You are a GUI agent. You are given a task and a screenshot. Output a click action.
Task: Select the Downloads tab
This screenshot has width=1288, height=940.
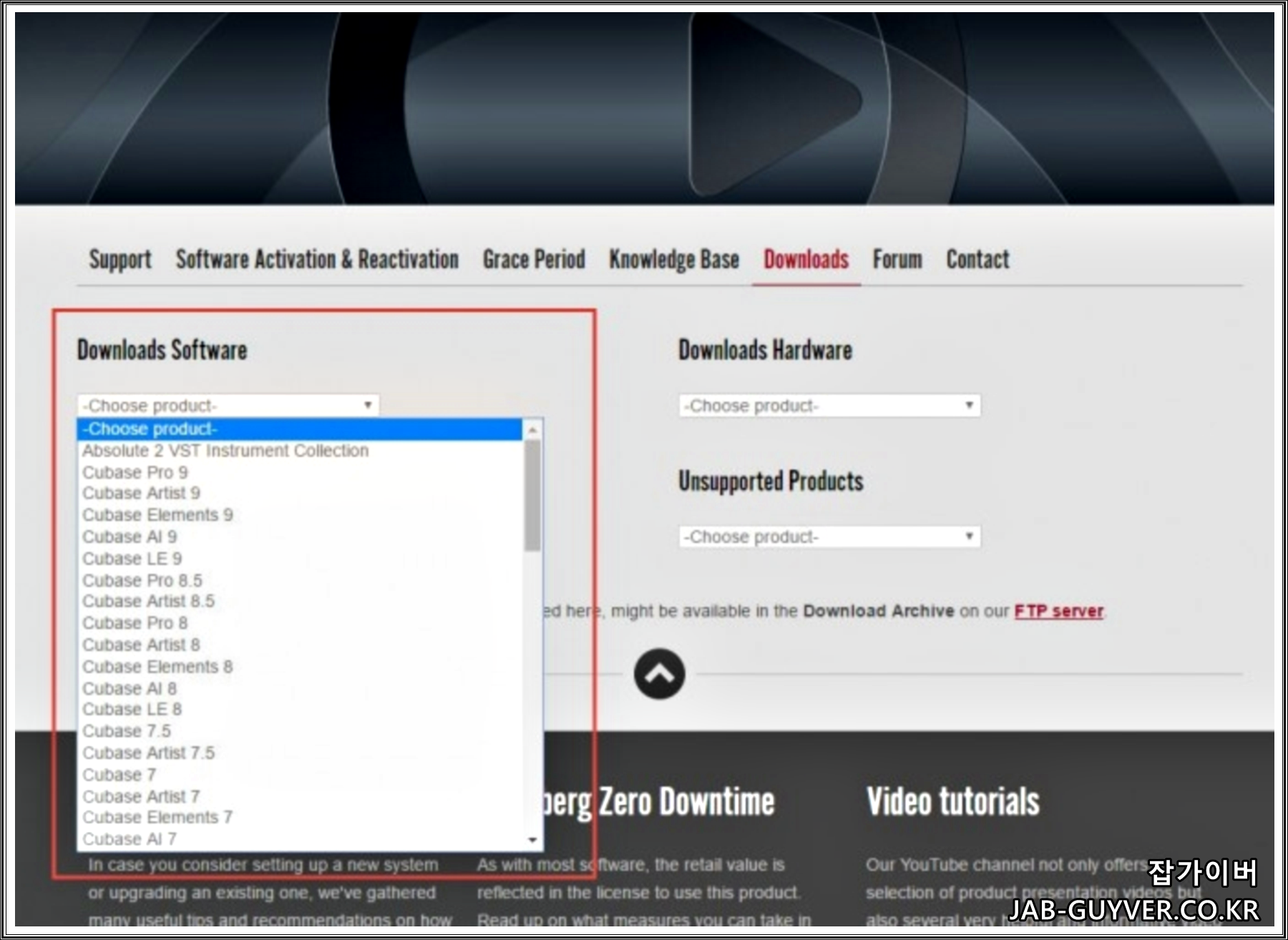click(x=806, y=259)
